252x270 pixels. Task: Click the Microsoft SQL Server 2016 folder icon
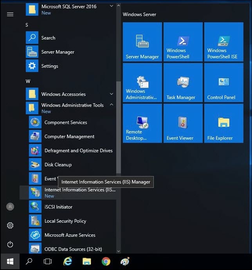tap(32, 9)
